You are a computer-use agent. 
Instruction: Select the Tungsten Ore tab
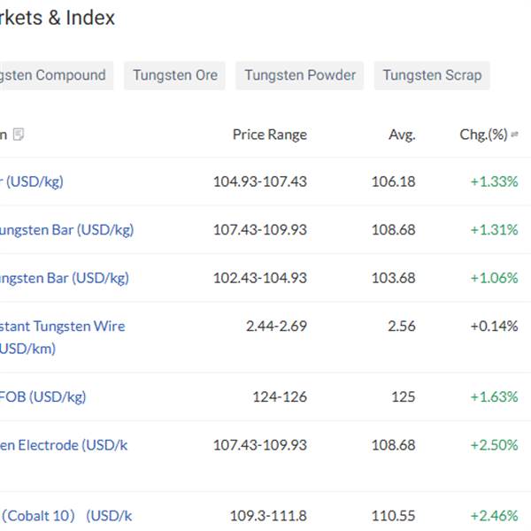(x=175, y=75)
